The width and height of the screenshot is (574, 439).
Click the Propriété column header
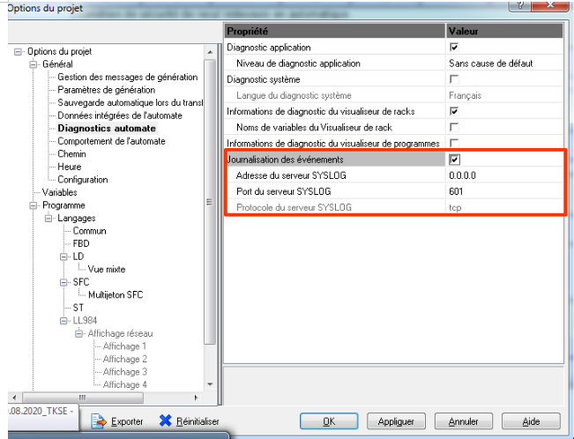pos(335,31)
